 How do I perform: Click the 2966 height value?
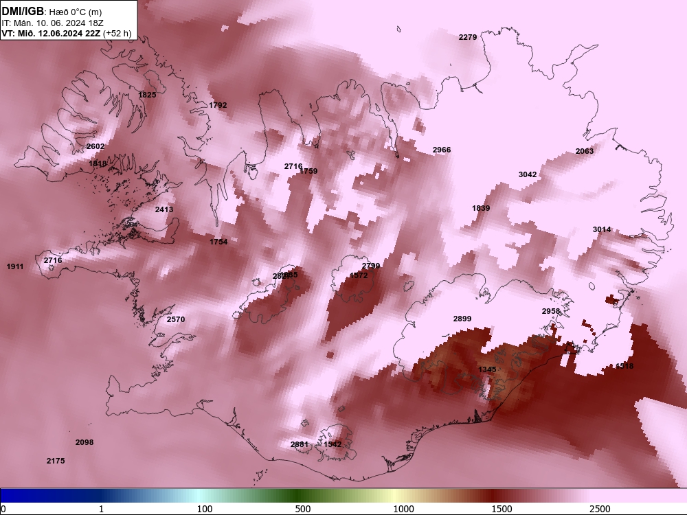point(442,150)
